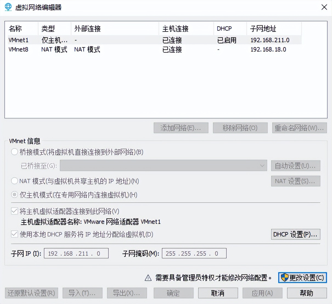This screenshot has height=304, width=332.
Task: Select the NAT 模式 radio button
Action: point(14,181)
